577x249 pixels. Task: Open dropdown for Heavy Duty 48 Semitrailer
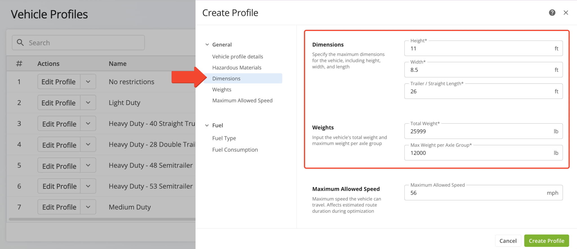point(88,165)
